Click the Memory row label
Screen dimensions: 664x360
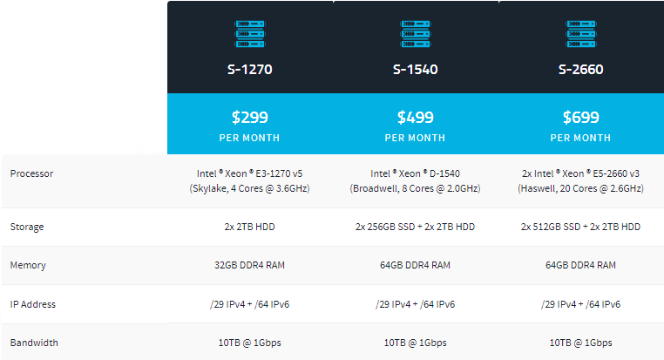click(x=27, y=265)
